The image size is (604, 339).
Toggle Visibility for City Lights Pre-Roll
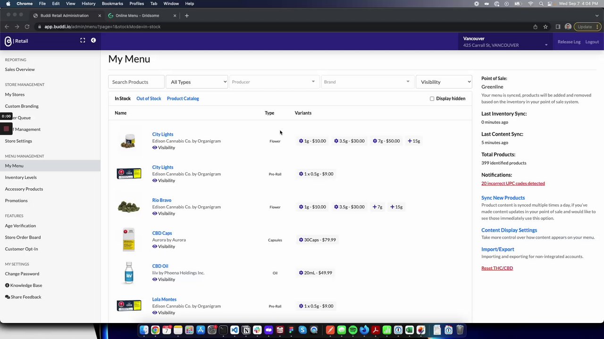click(163, 181)
